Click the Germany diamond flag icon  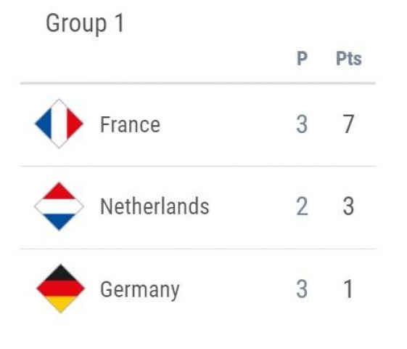(x=61, y=289)
